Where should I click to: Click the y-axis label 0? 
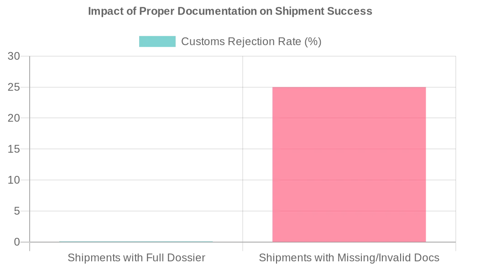(17, 242)
